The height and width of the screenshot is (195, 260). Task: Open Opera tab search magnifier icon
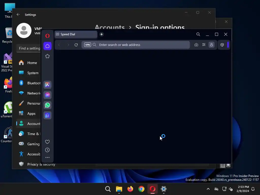(198, 34)
